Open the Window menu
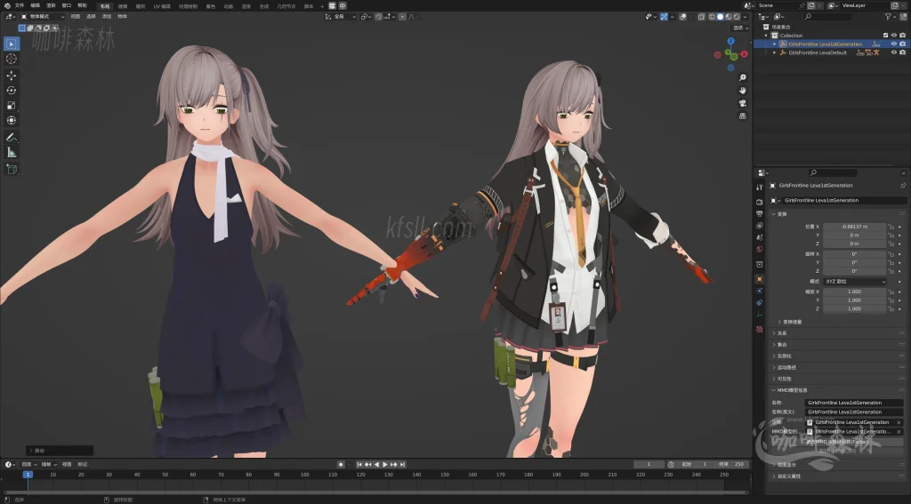The width and height of the screenshot is (911, 504). point(66,6)
